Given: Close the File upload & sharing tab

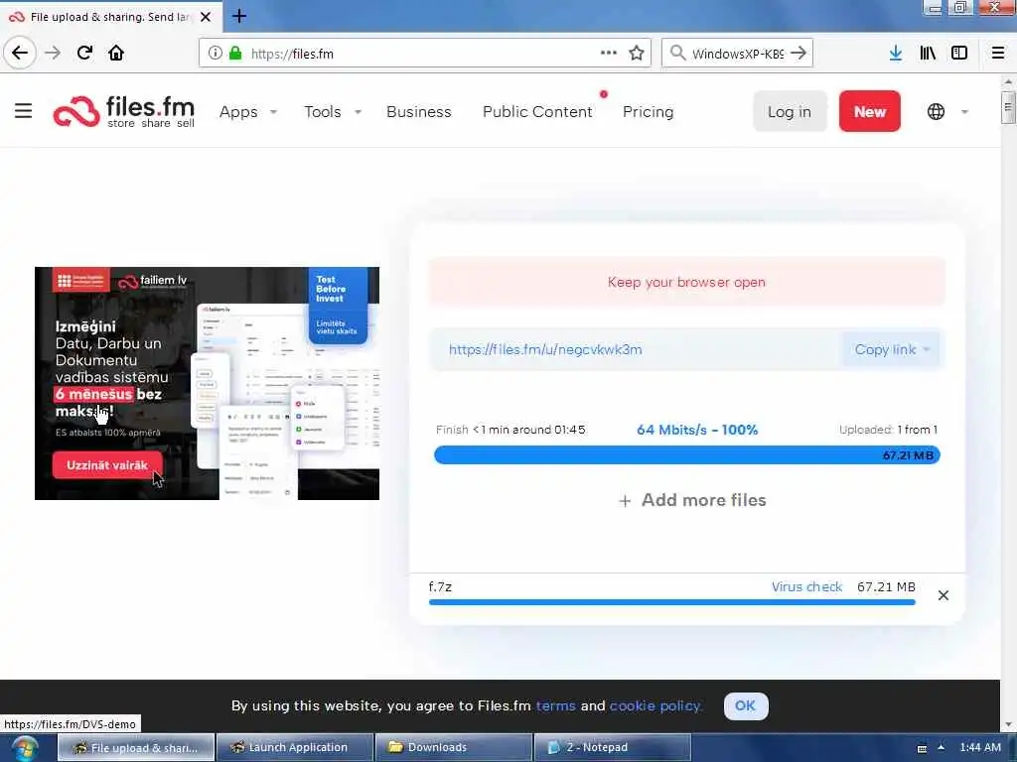Looking at the screenshot, I should (206, 17).
